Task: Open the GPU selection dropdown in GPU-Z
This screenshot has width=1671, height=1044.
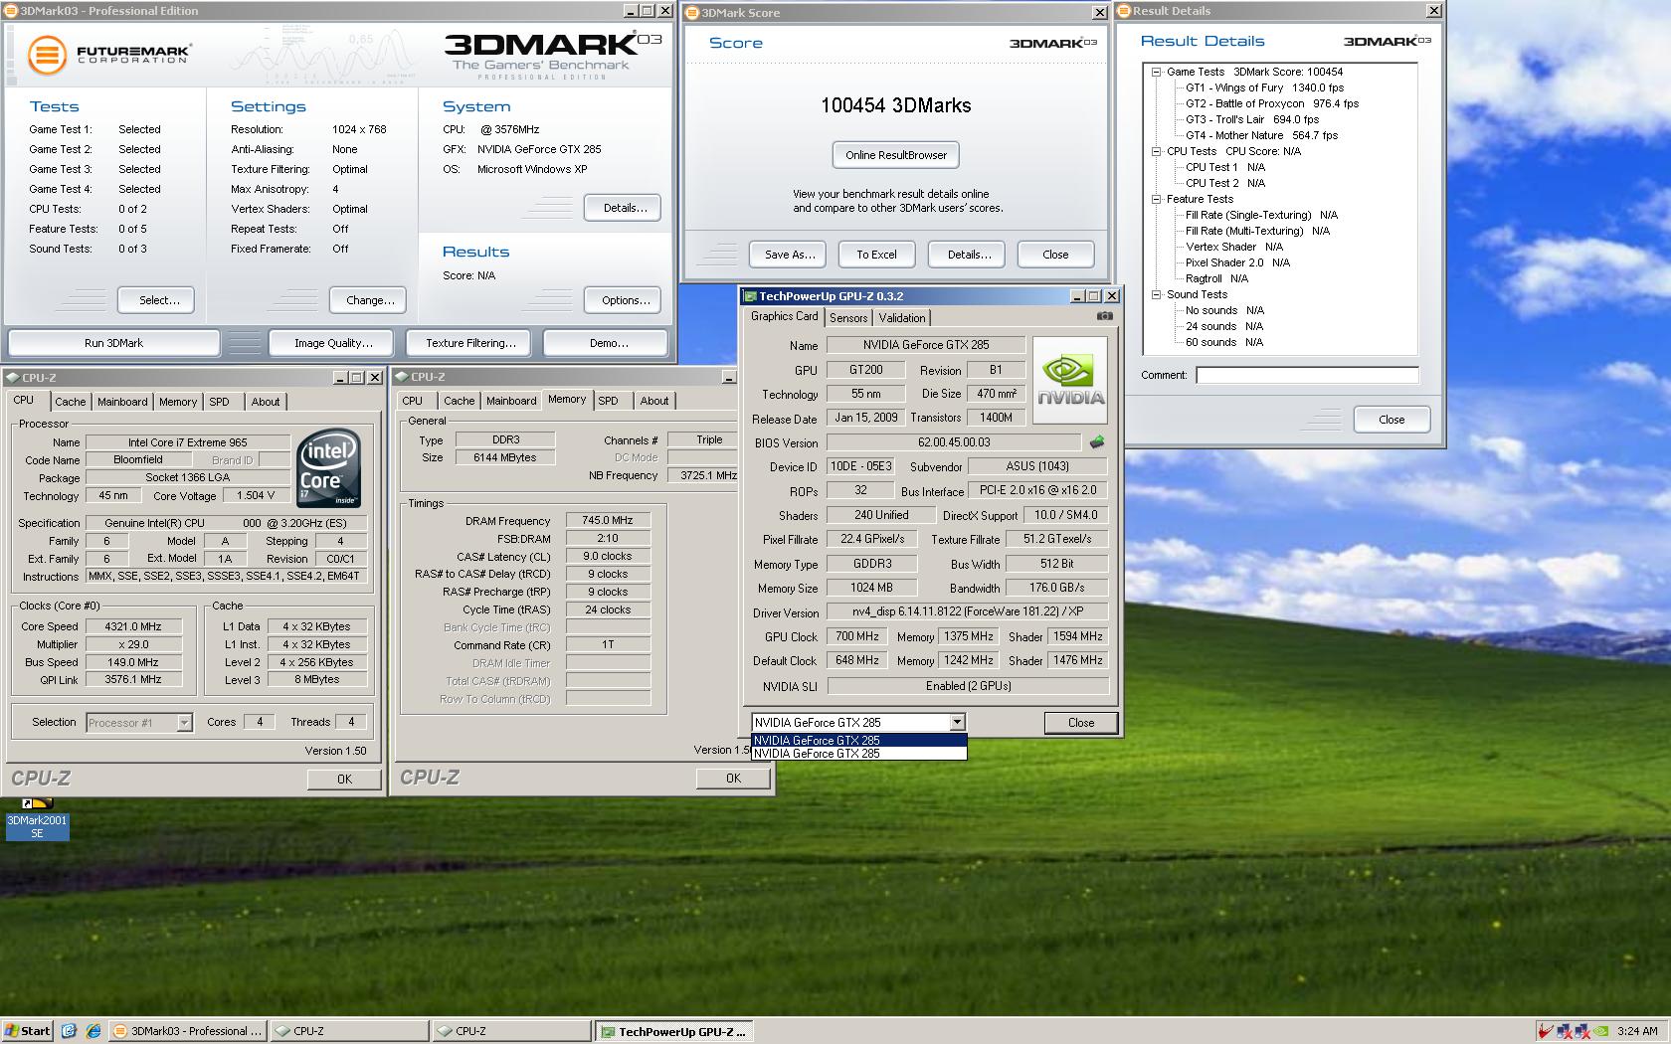Action: [x=957, y=723]
